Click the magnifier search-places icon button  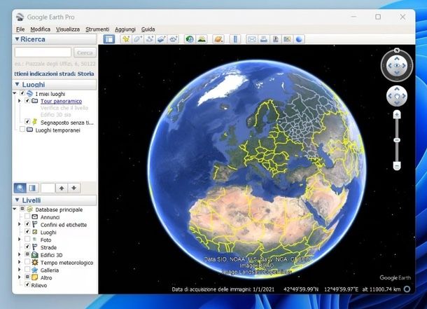(x=20, y=188)
